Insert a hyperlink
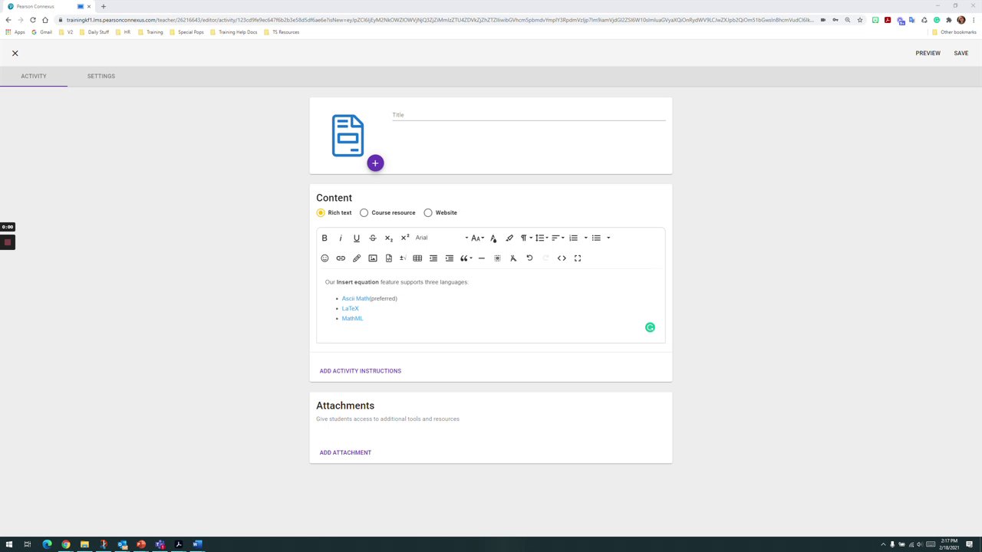The width and height of the screenshot is (982, 552). pos(341,258)
